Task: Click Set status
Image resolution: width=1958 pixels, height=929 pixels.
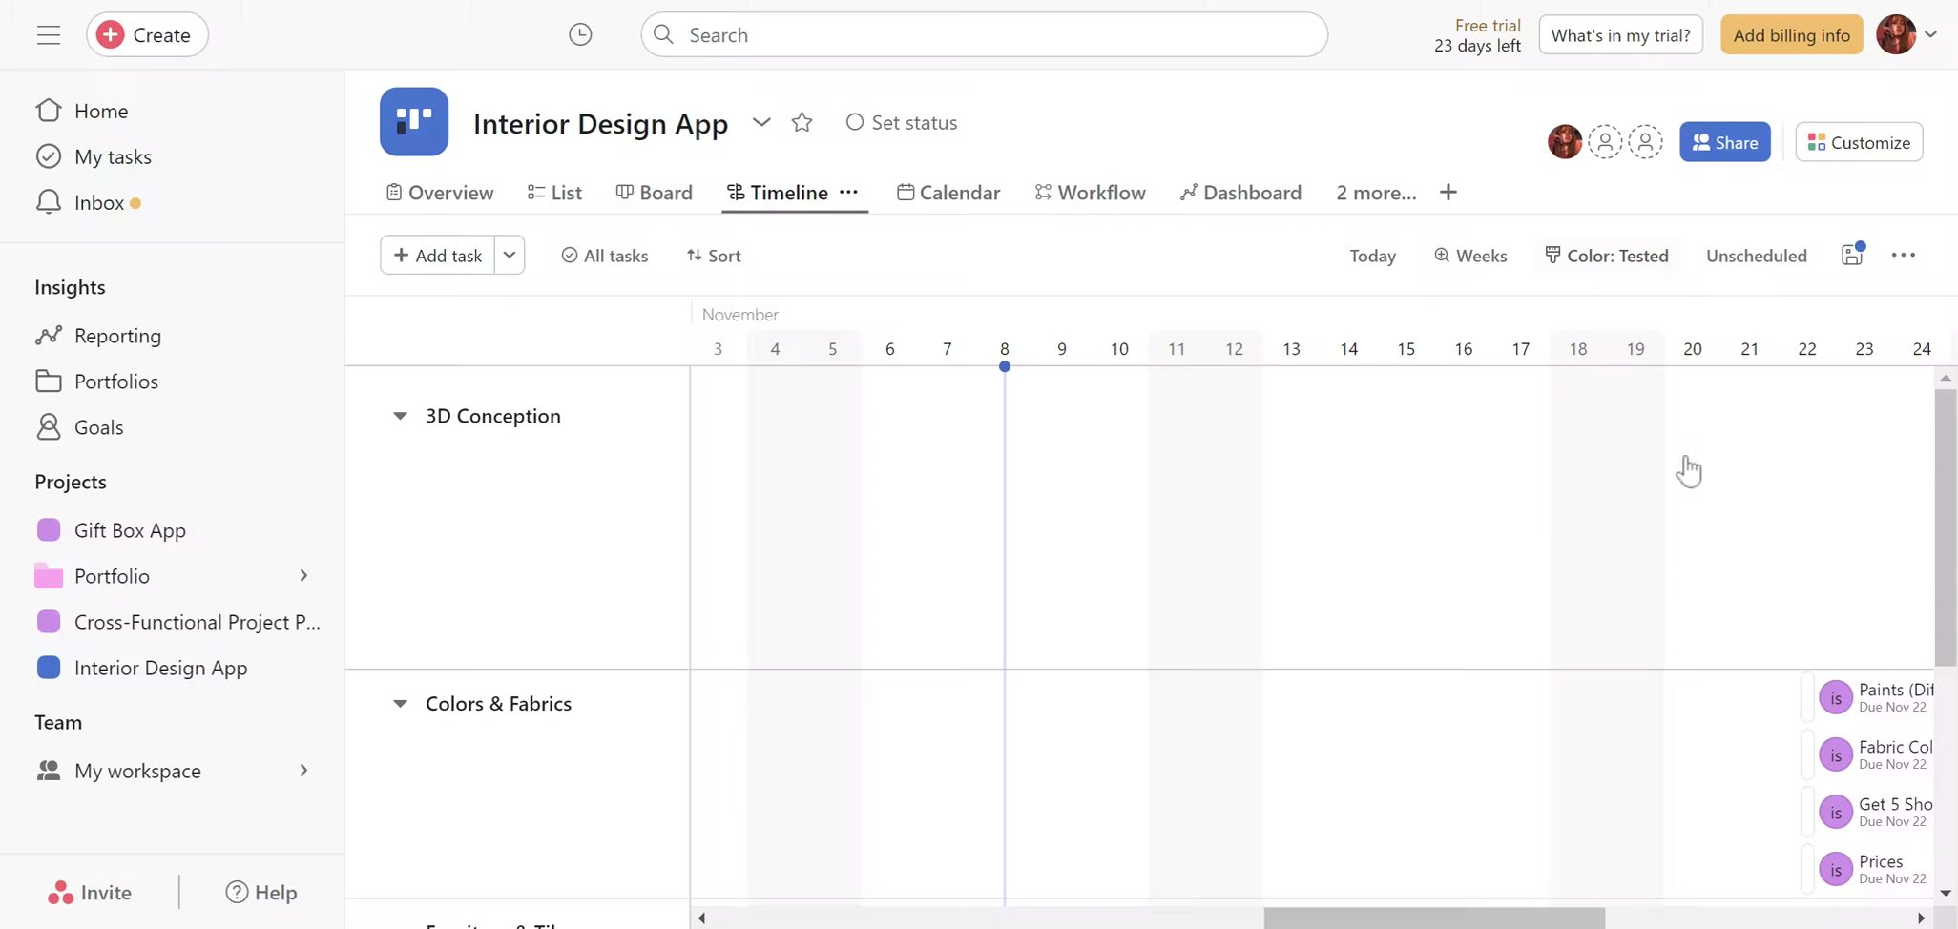Action: point(902,123)
